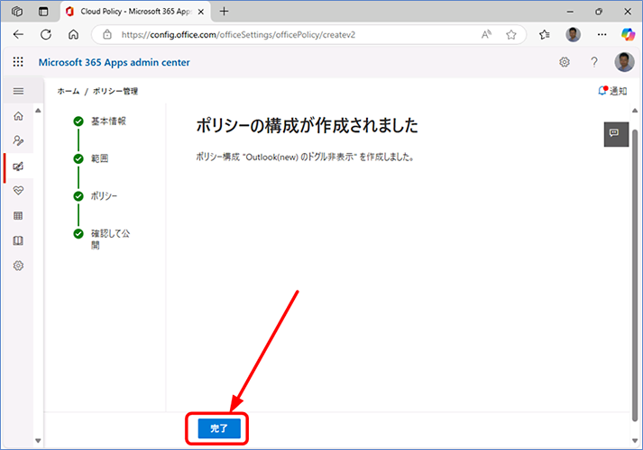The image size is (643, 450).
Task: Open the inventory table icon in sidebar
Action: tap(18, 216)
